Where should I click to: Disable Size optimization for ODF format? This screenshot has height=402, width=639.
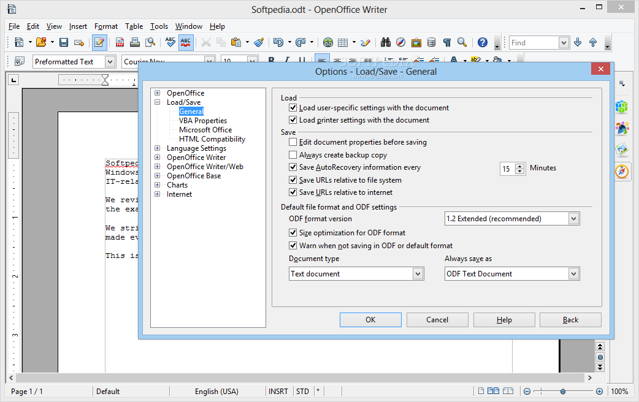click(293, 233)
